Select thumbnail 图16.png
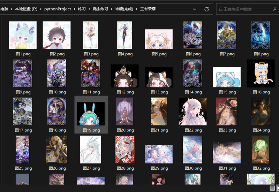Image resolution: width=279 pixels, height=192 pixels. (261, 73)
